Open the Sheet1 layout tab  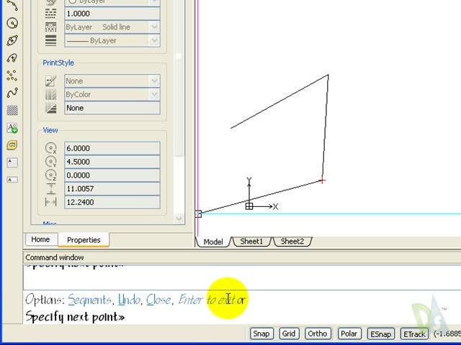point(251,241)
